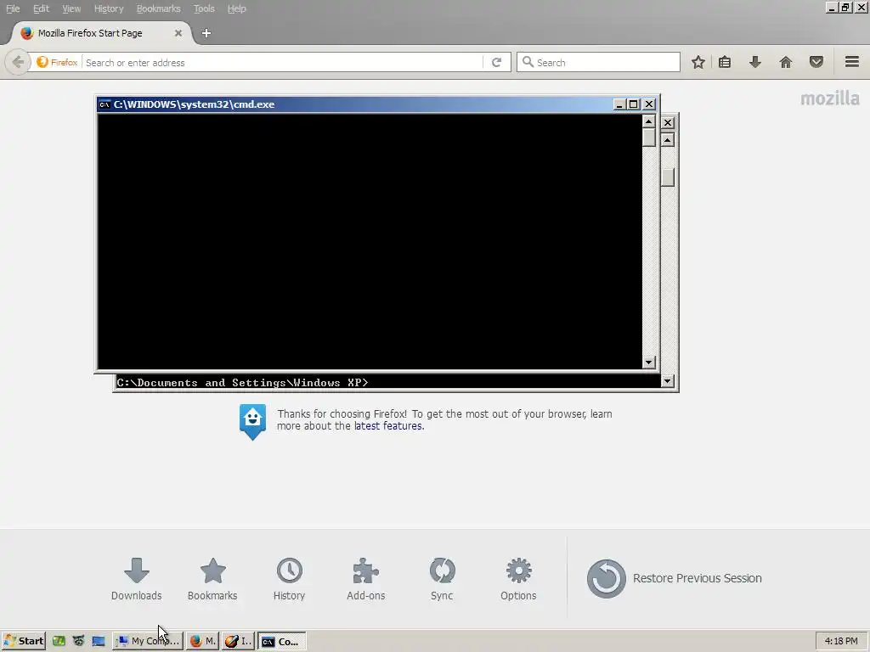870x652 pixels.
Task: Switch to My Computer taskbar button
Action: point(148,641)
